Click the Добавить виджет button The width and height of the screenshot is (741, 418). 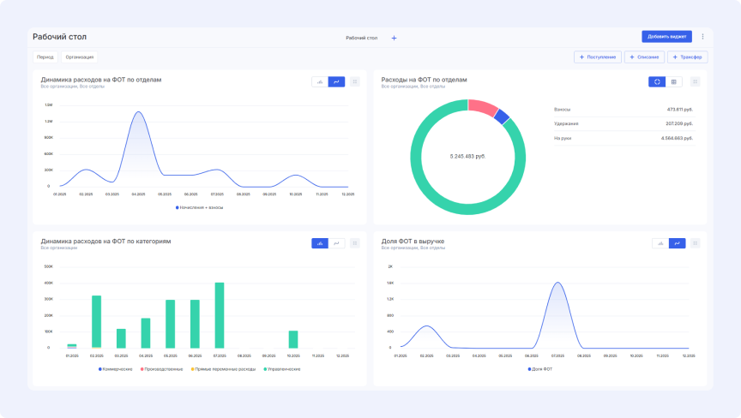(x=666, y=37)
